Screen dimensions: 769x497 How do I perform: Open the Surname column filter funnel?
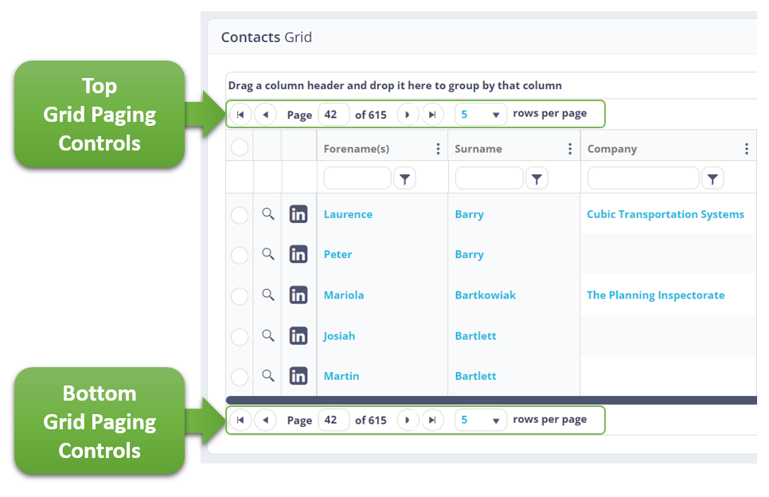[537, 178]
